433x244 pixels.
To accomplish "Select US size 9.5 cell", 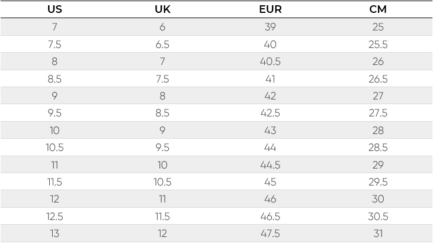I will 54,113.
